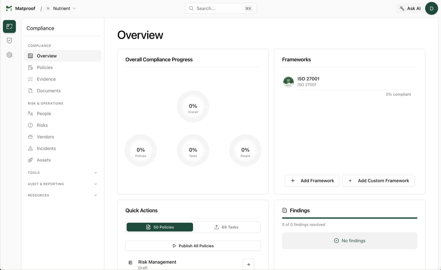Screen dimensions: 441x270
Task: Open the shield check rail icon
Action: point(9,41)
